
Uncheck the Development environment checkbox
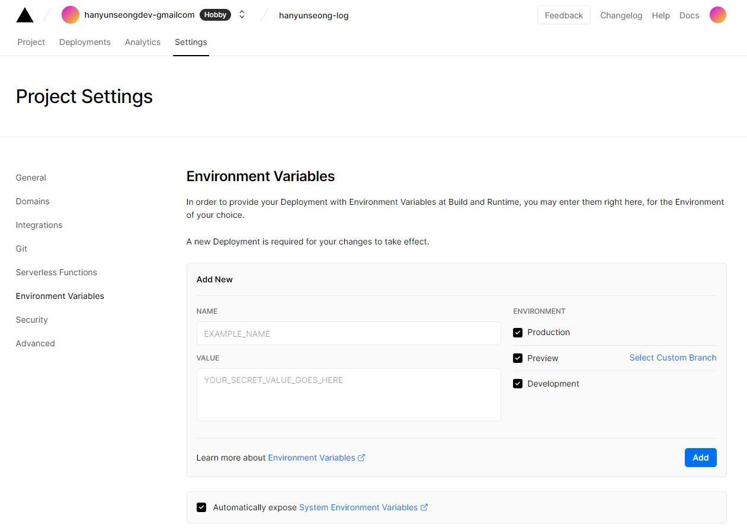pos(518,384)
